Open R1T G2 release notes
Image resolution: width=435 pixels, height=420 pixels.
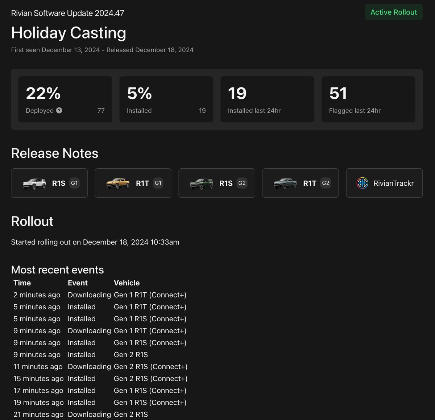pos(301,183)
